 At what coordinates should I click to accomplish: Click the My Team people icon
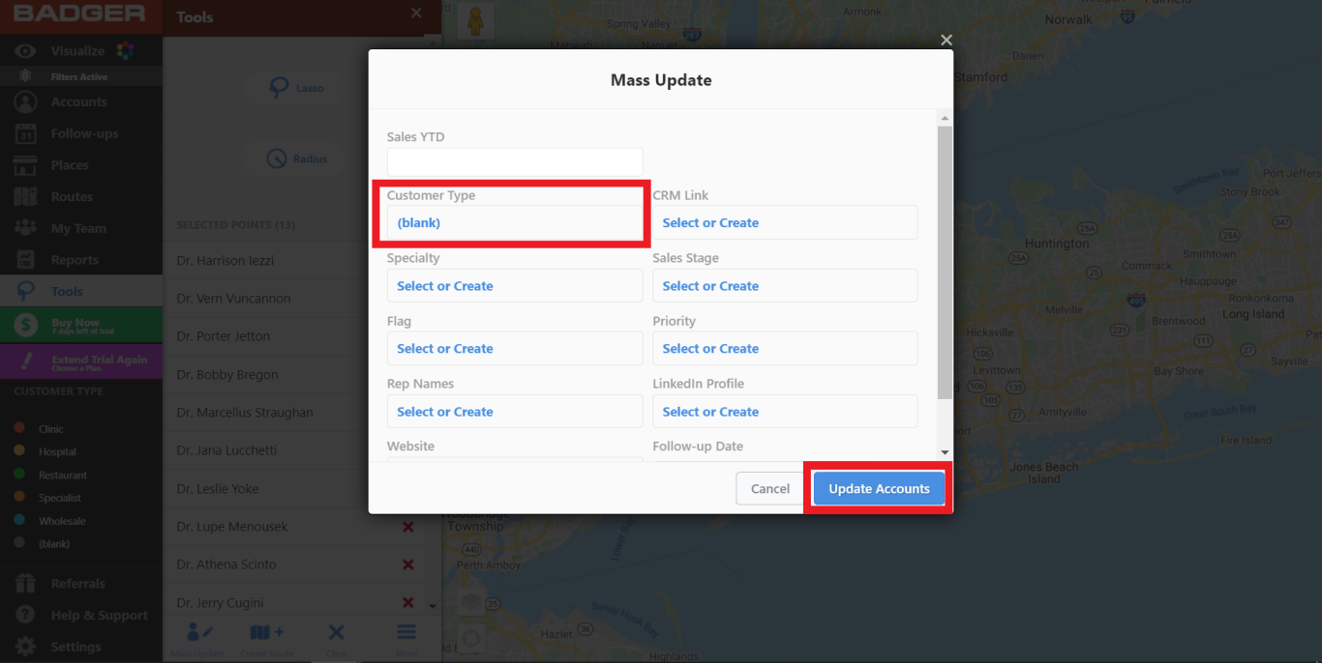[x=25, y=228]
